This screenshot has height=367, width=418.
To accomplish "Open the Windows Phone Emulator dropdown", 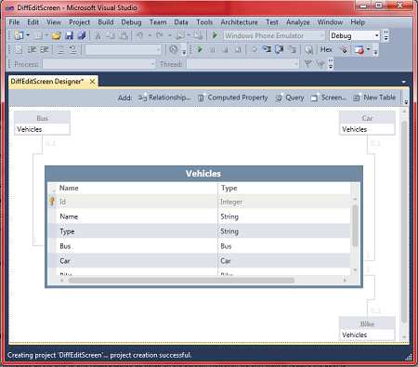I will (x=274, y=35).
